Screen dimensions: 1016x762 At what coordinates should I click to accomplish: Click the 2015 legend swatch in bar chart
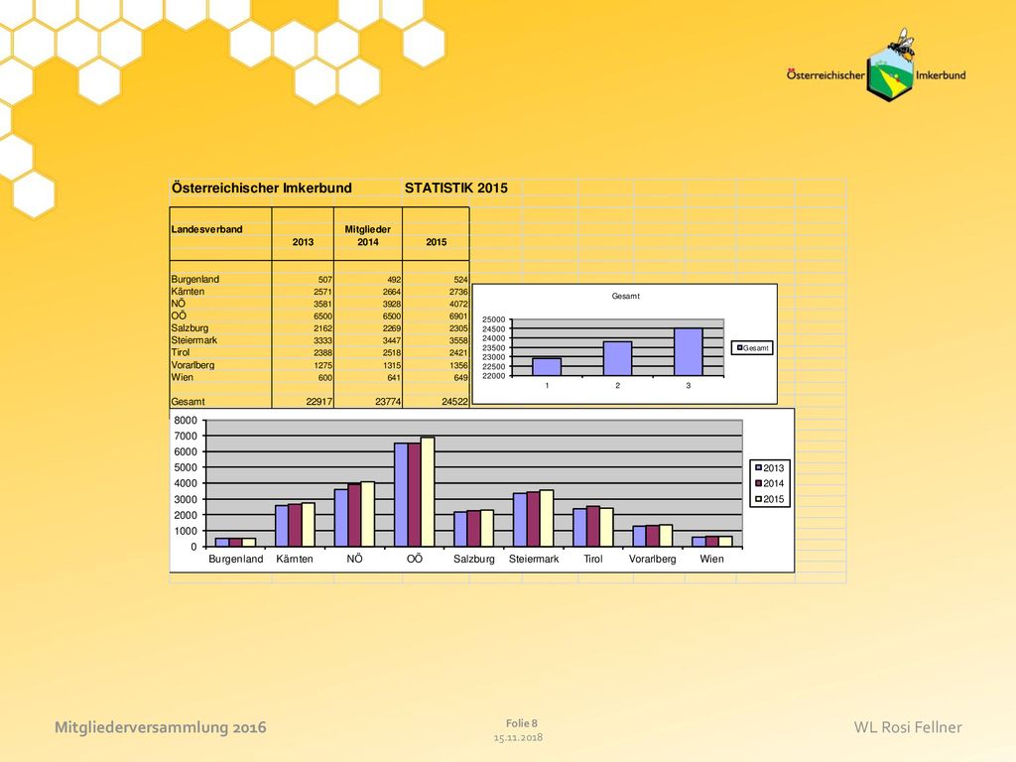(758, 499)
